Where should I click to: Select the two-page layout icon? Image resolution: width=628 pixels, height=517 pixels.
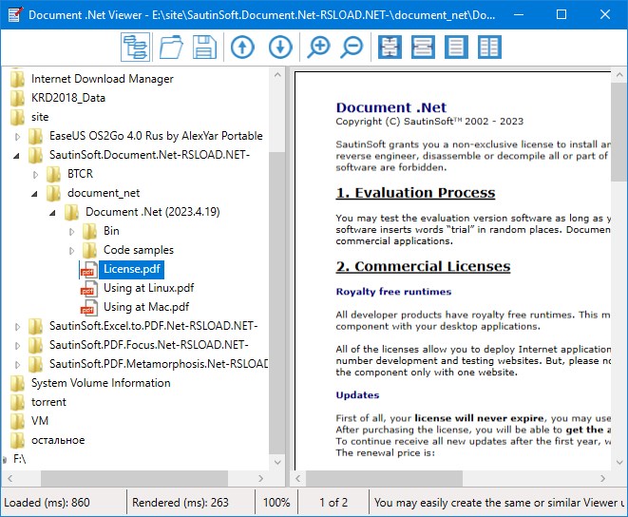(x=489, y=48)
